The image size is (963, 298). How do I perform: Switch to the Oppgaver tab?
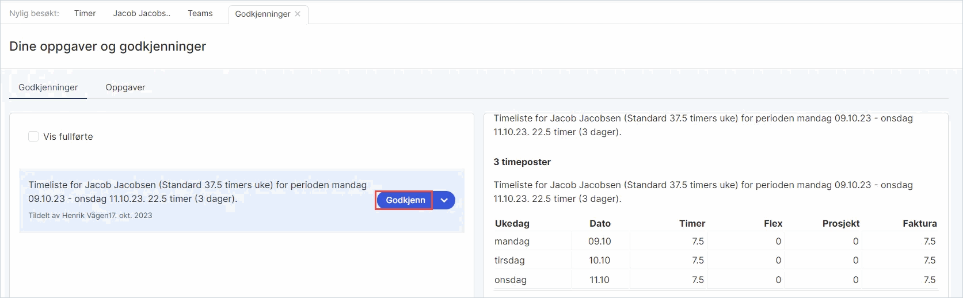click(125, 87)
